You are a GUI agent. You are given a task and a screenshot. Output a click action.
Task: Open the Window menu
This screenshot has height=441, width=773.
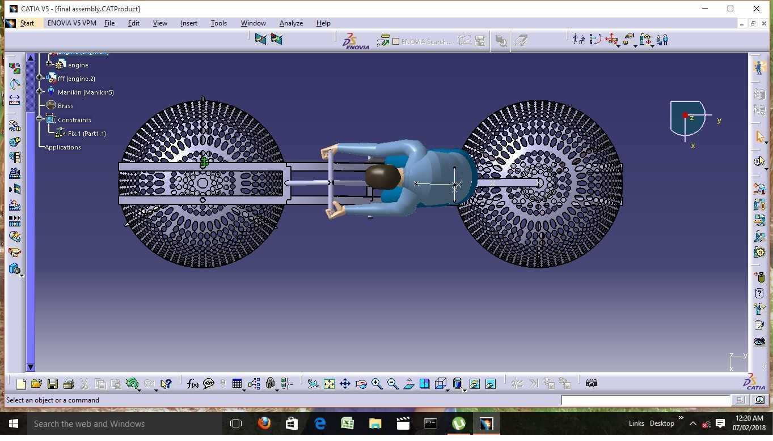(254, 23)
